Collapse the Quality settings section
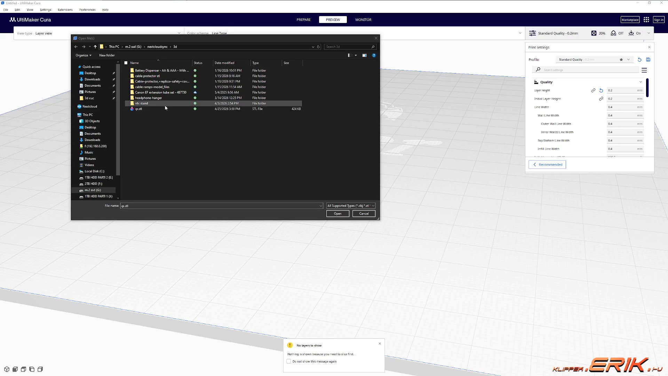 pyautogui.click(x=640, y=82)
